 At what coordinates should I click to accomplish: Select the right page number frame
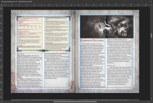coord(135,91)
